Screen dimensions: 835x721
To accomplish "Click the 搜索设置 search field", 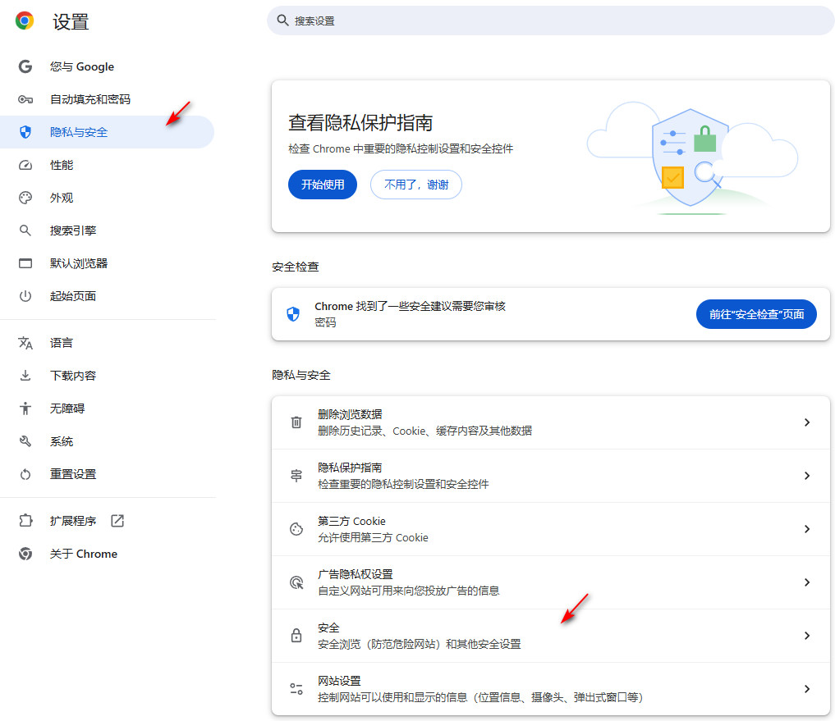I will [x=551, y=21].
